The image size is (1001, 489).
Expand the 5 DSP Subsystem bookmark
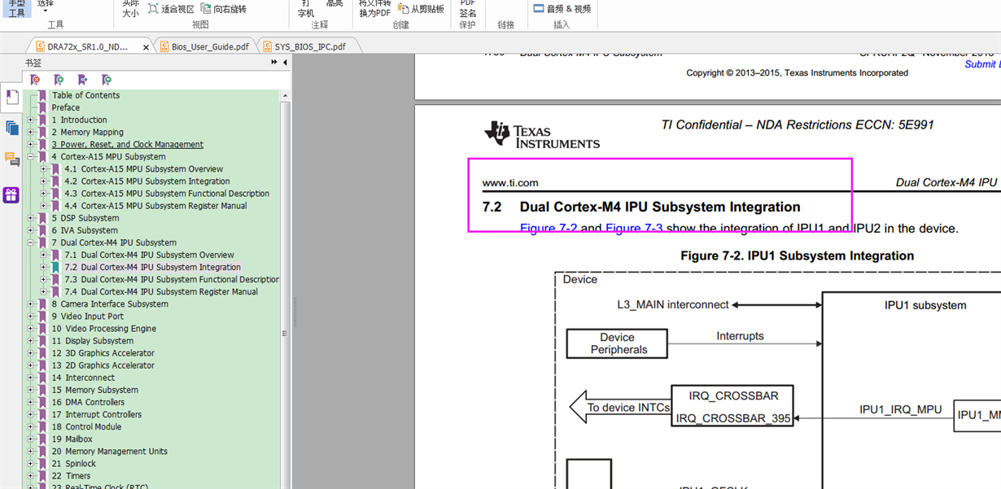tap(31, 218)
